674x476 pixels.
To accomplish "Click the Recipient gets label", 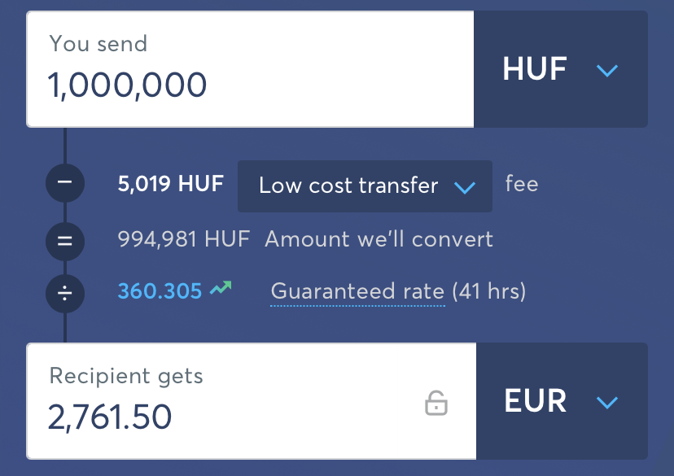I will tap(126, 377).
